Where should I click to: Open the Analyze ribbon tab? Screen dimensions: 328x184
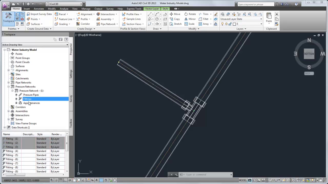64,9
